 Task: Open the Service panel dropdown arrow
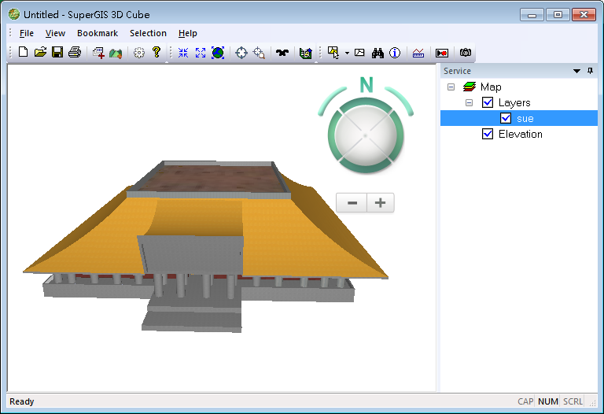tap(576, 71)
